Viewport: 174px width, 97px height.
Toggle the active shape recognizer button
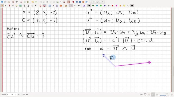point(45,6)
